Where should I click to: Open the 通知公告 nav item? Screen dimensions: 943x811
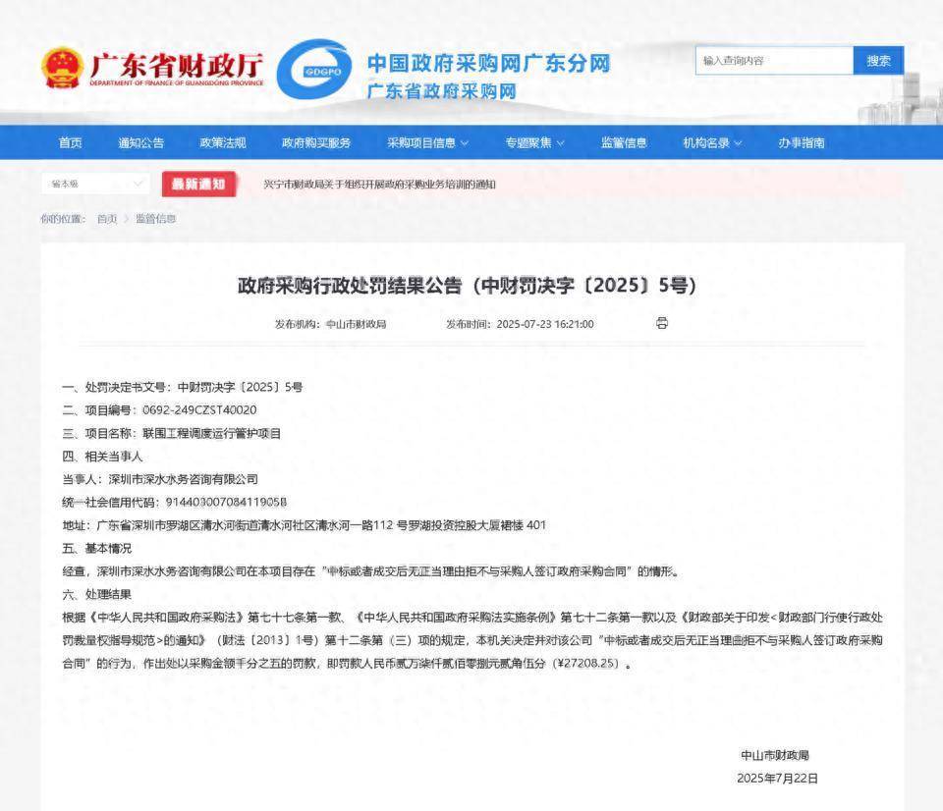[141, 143]
